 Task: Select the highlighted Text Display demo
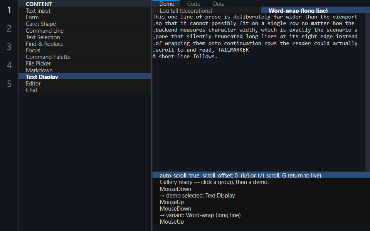click(84, 76)
